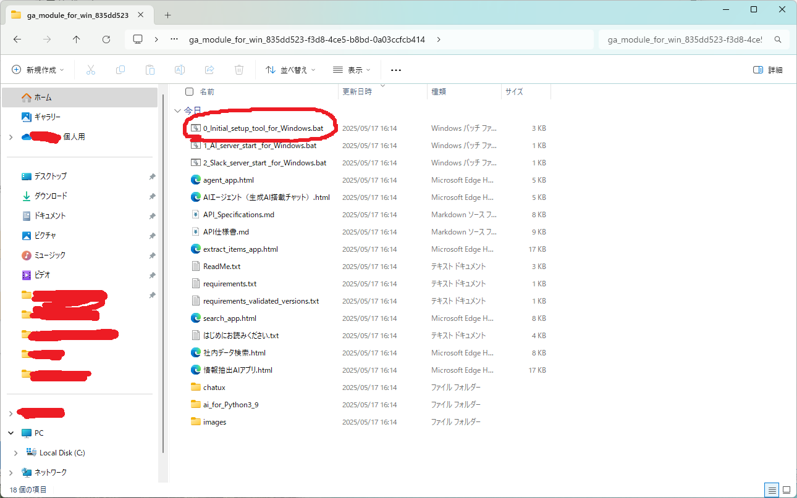Select the API_Specifications.md file icon
This screenshot has height=498, width=797.
[196, 215]
